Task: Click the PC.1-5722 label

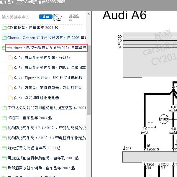Action: (58, 18)
